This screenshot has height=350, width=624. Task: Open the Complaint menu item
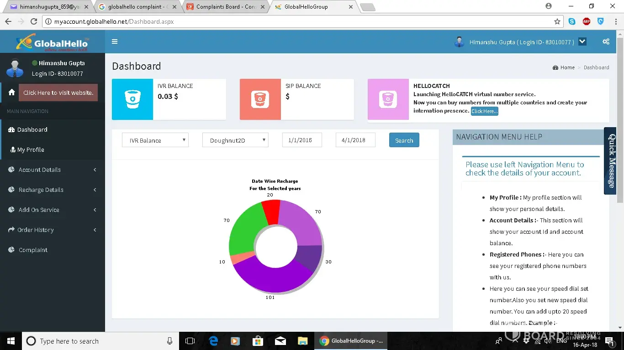pyautogui.click(x=33, y=250)
